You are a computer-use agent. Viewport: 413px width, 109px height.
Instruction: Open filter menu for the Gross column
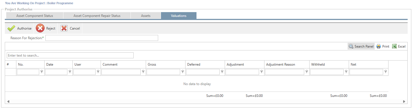coord(183,72)
